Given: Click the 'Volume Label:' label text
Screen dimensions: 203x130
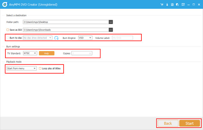Looking at the screenshot, I should pos(103,38).
